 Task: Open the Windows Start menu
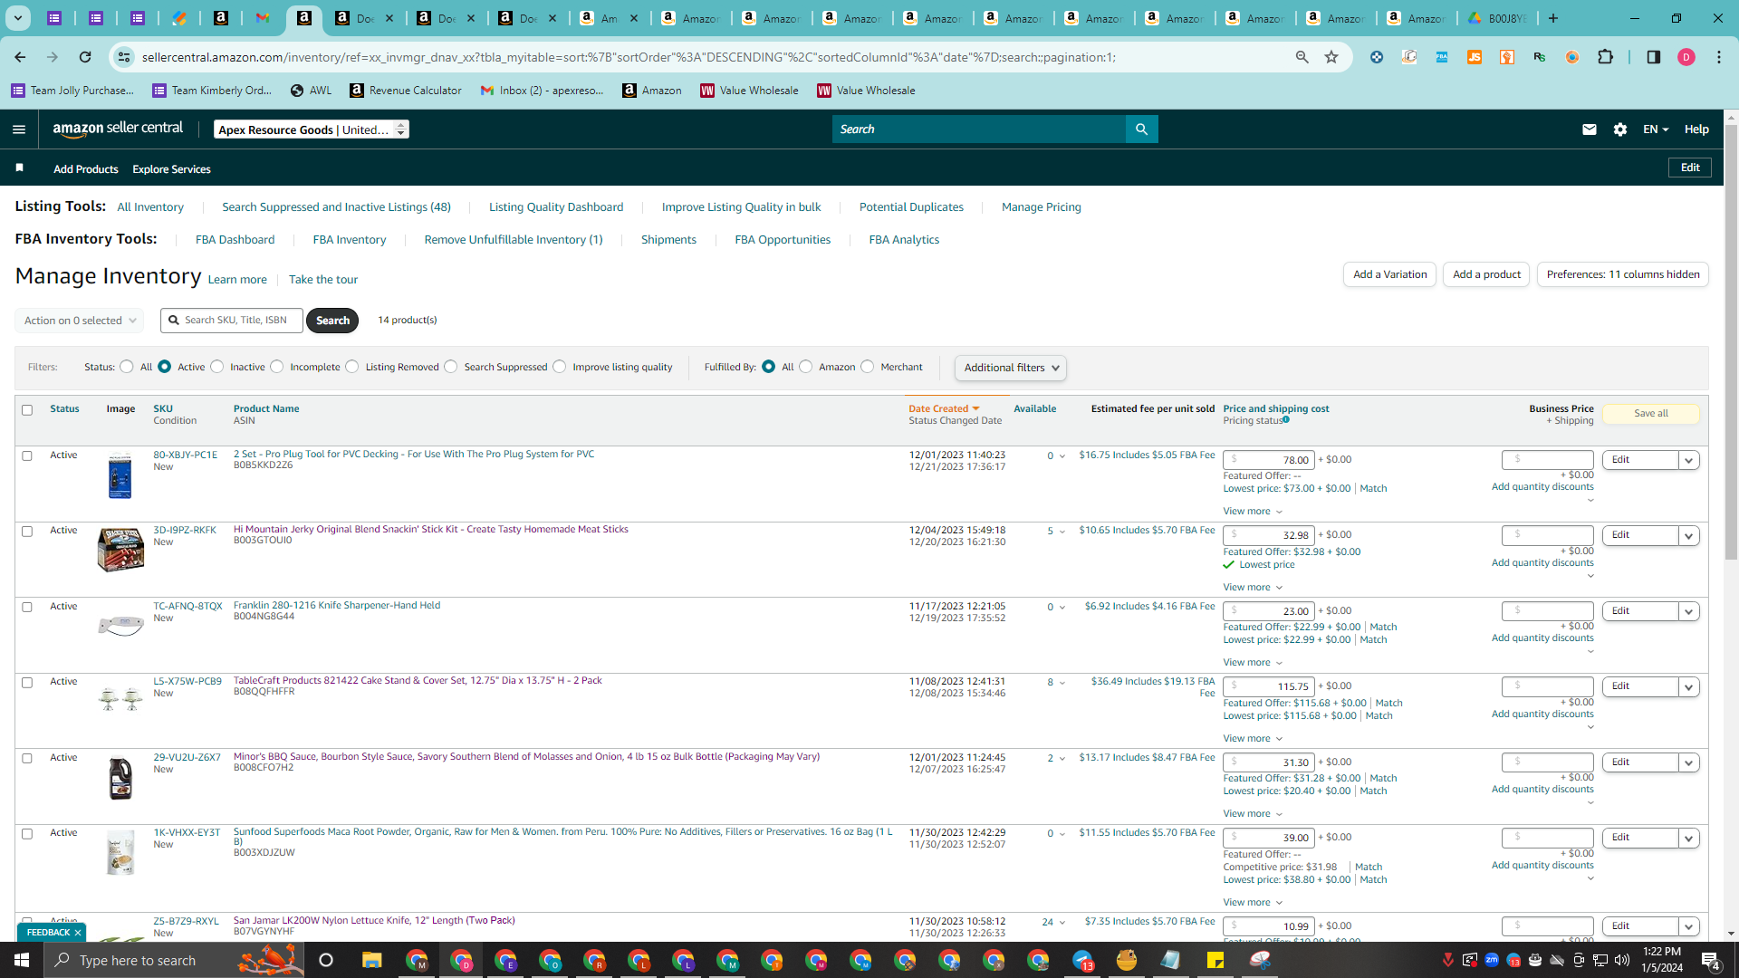[x=22, y=960]
